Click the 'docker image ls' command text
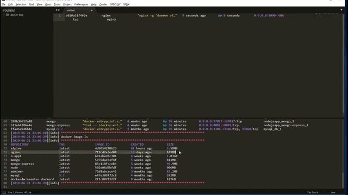Screen dimensions: 348x195 click(x=74, y=136)
